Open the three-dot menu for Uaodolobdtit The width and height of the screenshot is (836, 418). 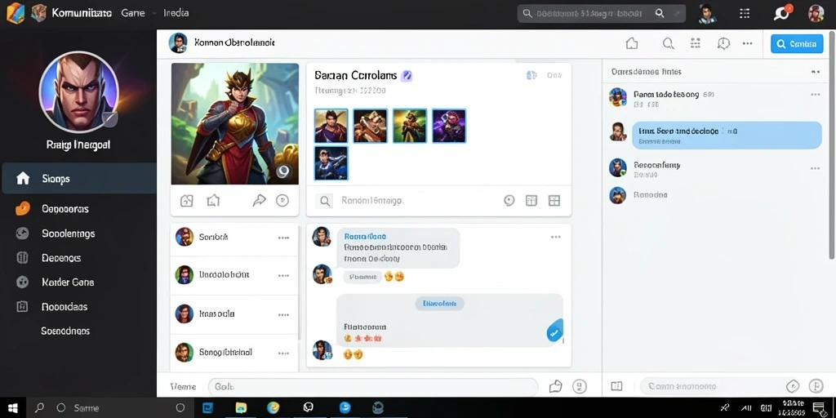tap(283, 276)
